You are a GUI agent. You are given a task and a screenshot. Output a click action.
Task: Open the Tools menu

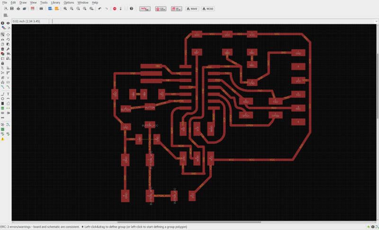[44, 2]
